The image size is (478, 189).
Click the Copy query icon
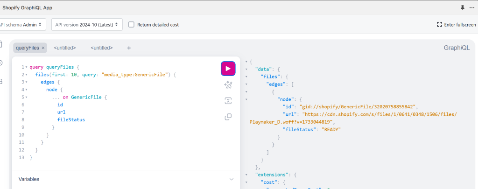[228, 117]
